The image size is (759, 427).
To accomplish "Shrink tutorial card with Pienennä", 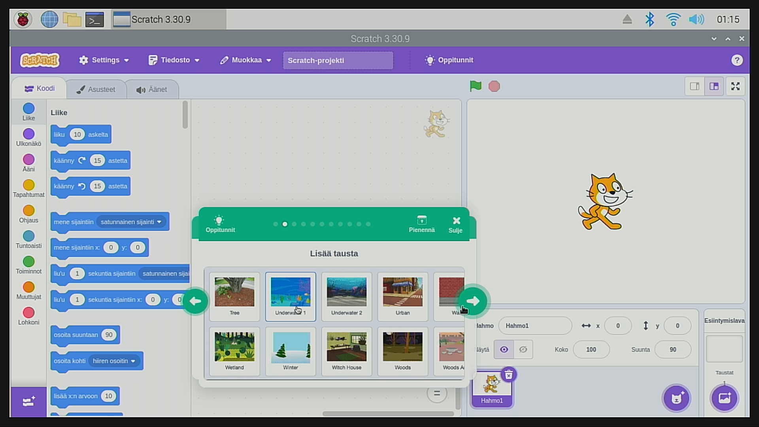I will click(421, 224).
